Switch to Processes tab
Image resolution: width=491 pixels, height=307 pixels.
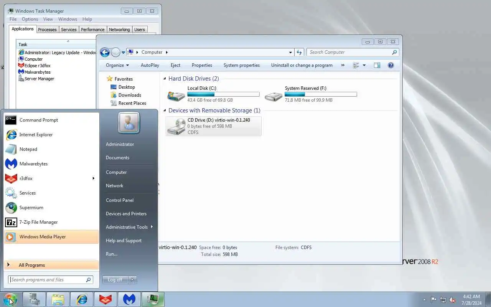(47, 30)
